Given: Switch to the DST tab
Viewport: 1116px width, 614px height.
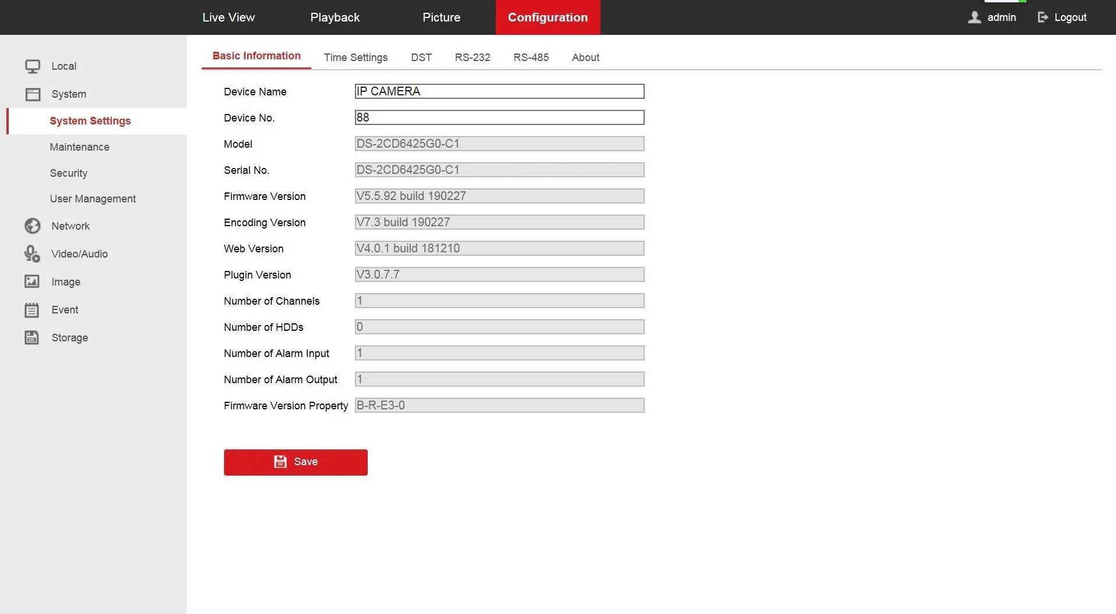Looking at the screenshot, I should tap(421, 58).
